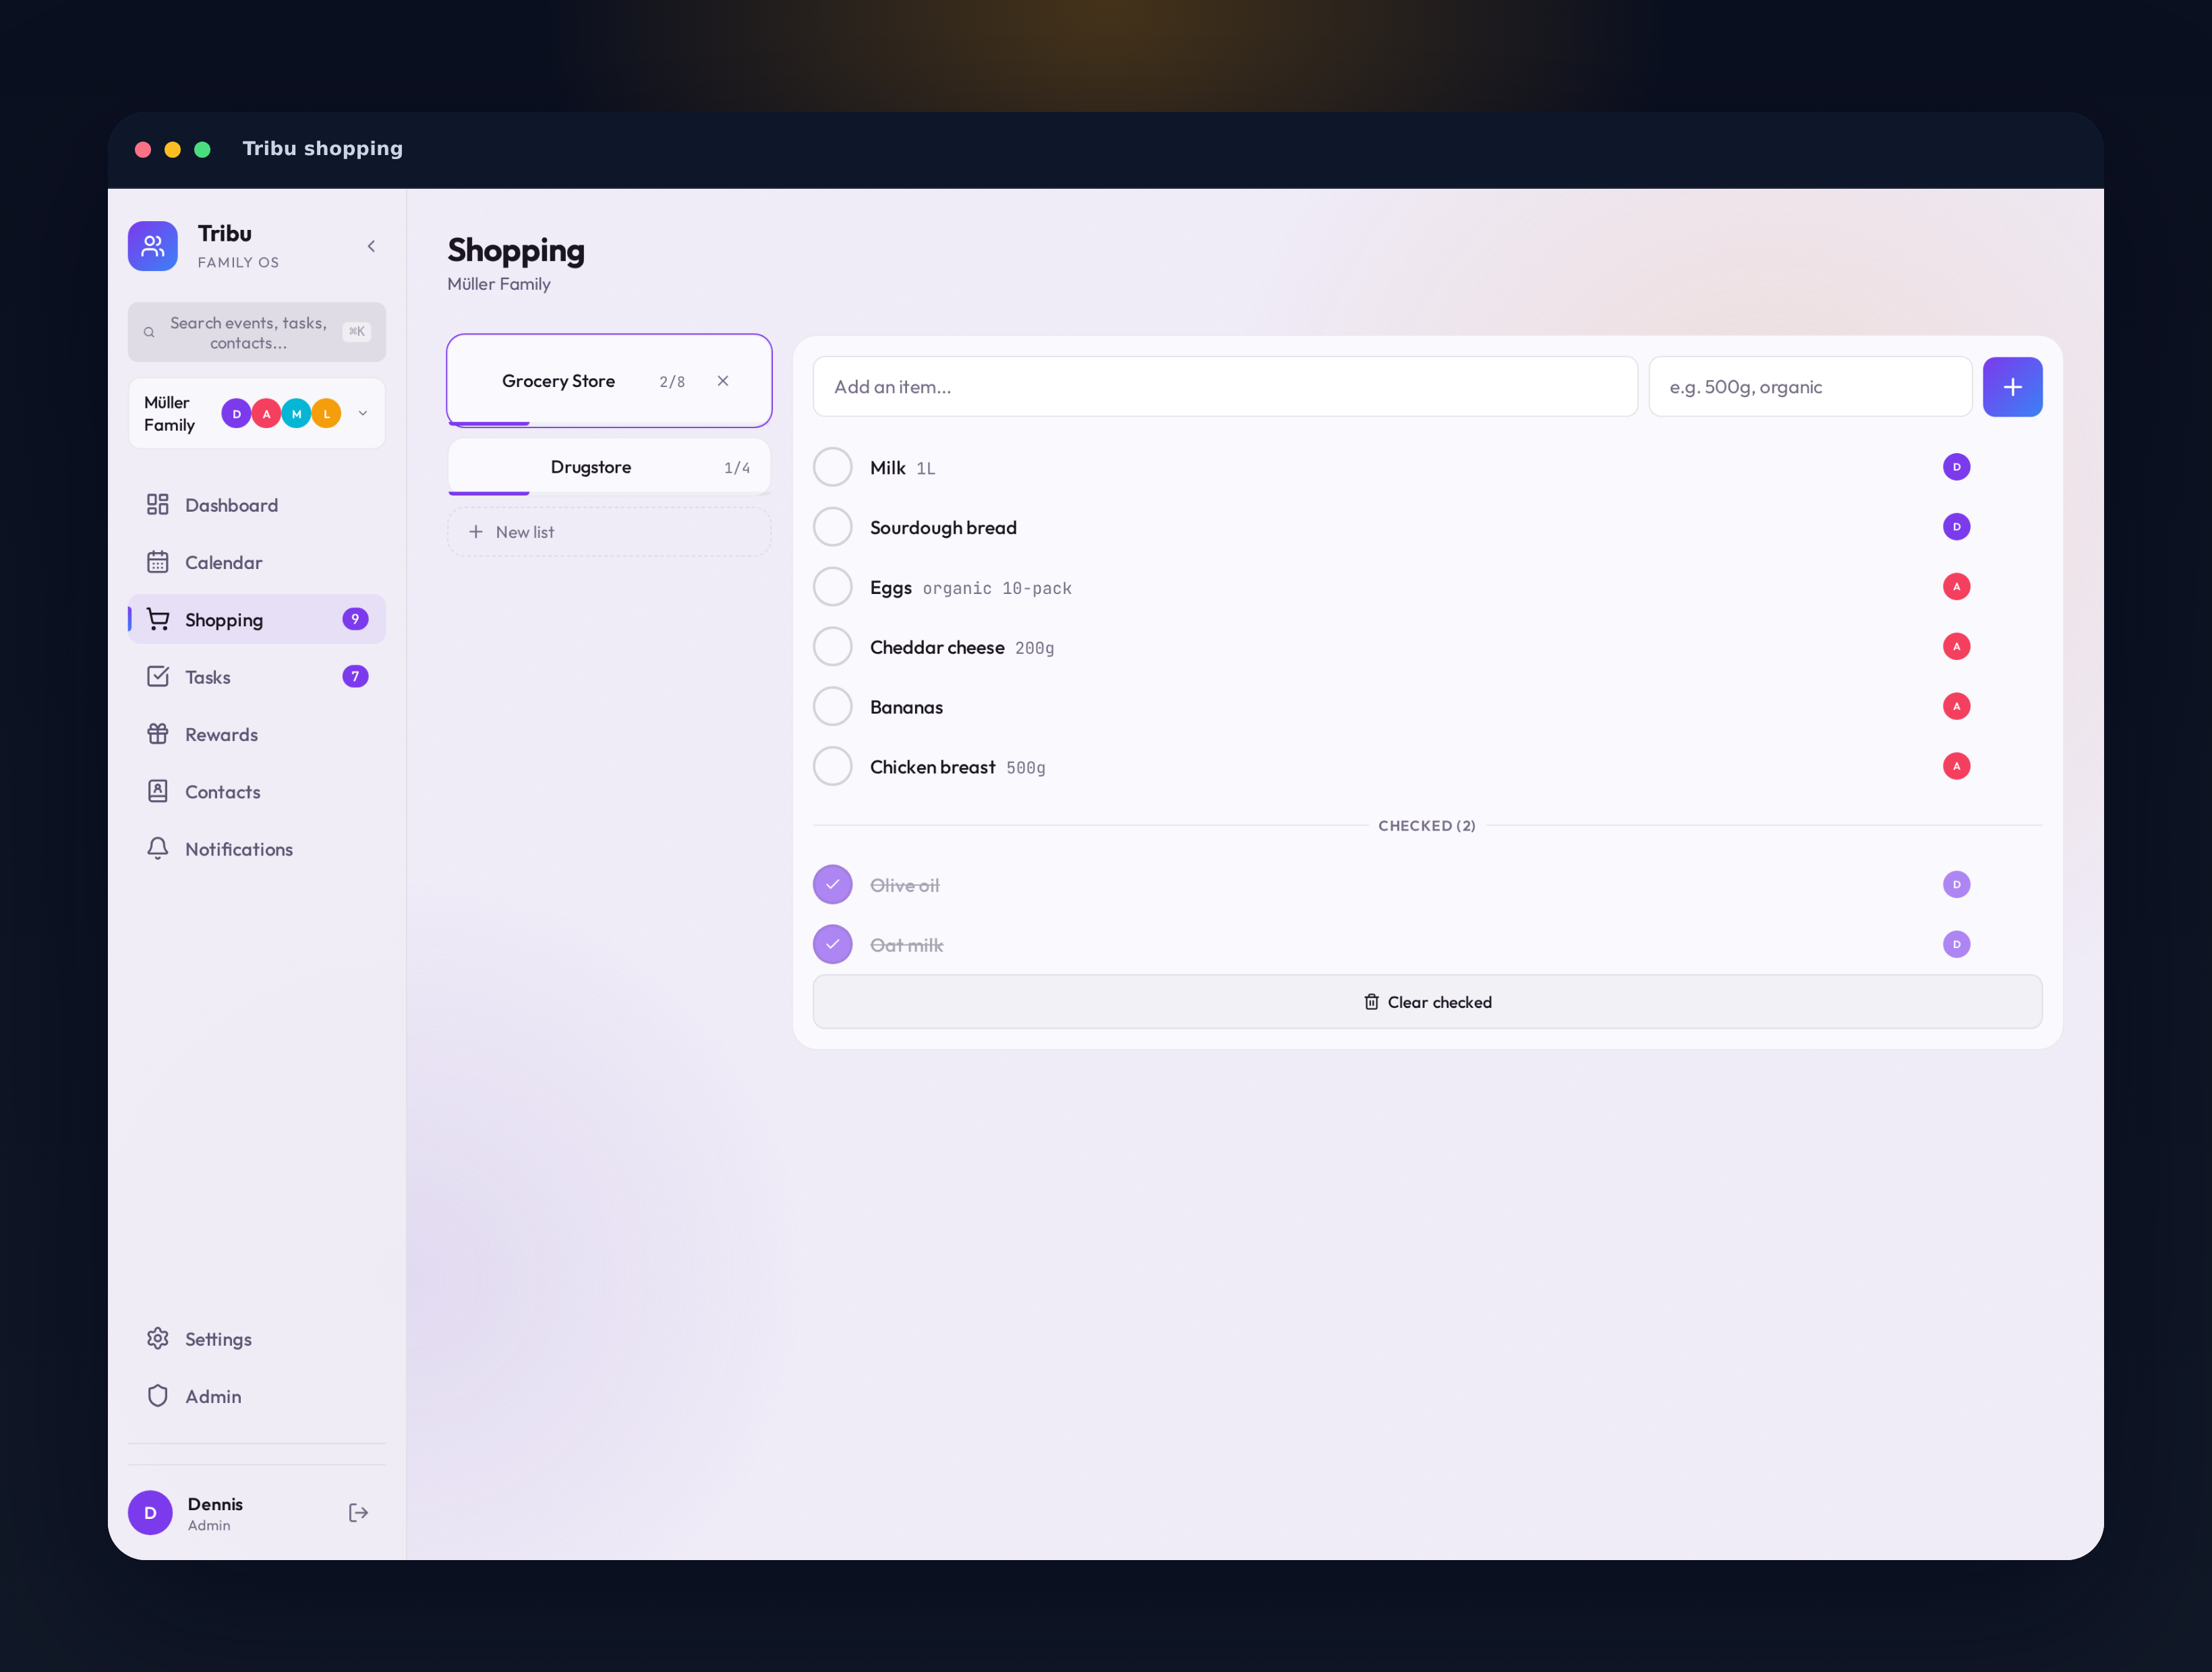Uncheck Olive oil
Viewport: 2212px width, 1672px height.
(x=832, y=885)
